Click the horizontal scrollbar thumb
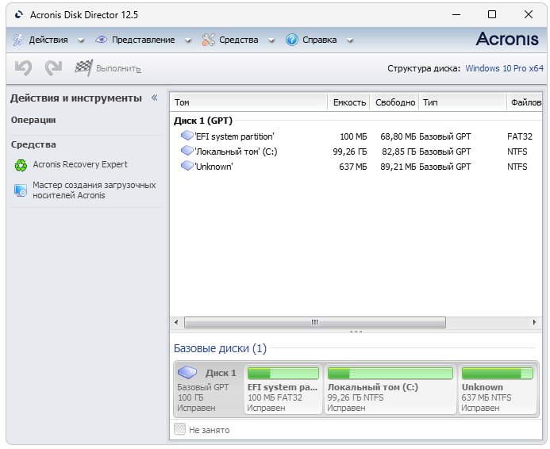This screenshot has height=449, width=550. [x=315, y=322]
